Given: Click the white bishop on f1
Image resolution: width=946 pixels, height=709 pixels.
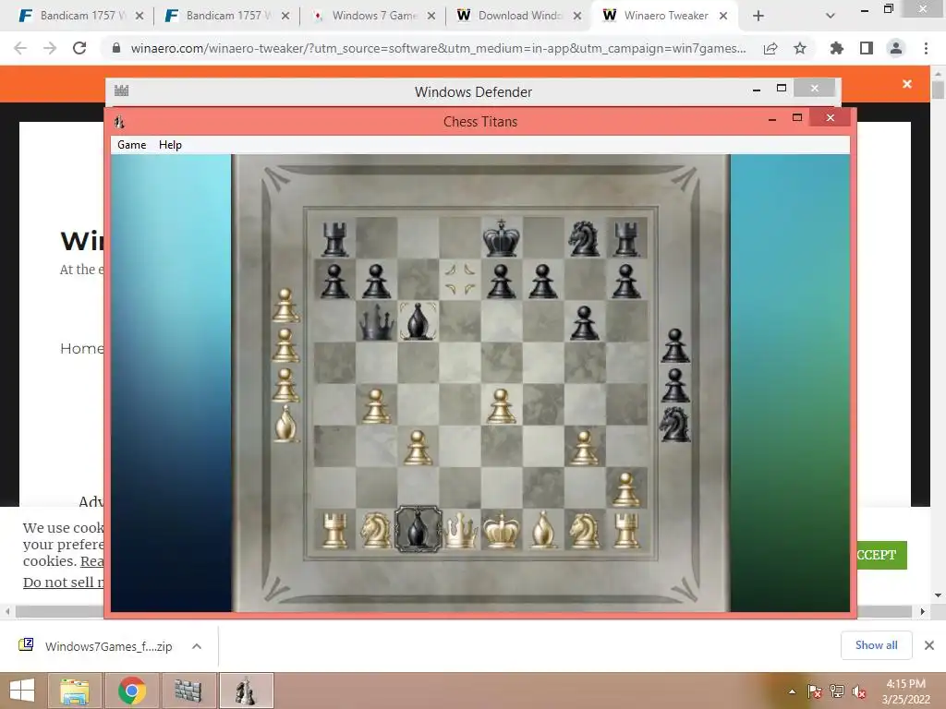Looking at the screenshot, I should (543, 530).
